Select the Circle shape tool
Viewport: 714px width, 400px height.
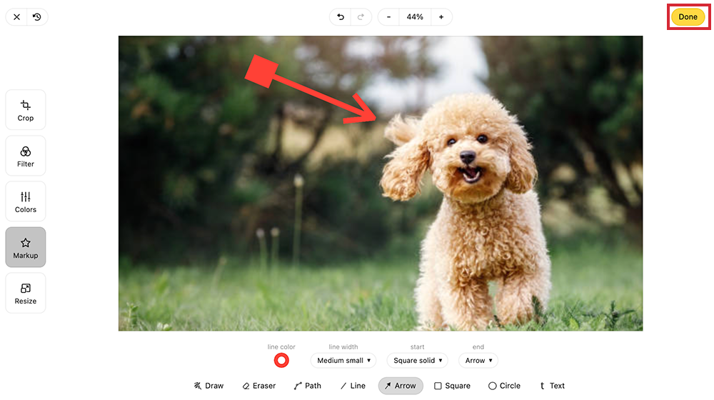point(504,386)
